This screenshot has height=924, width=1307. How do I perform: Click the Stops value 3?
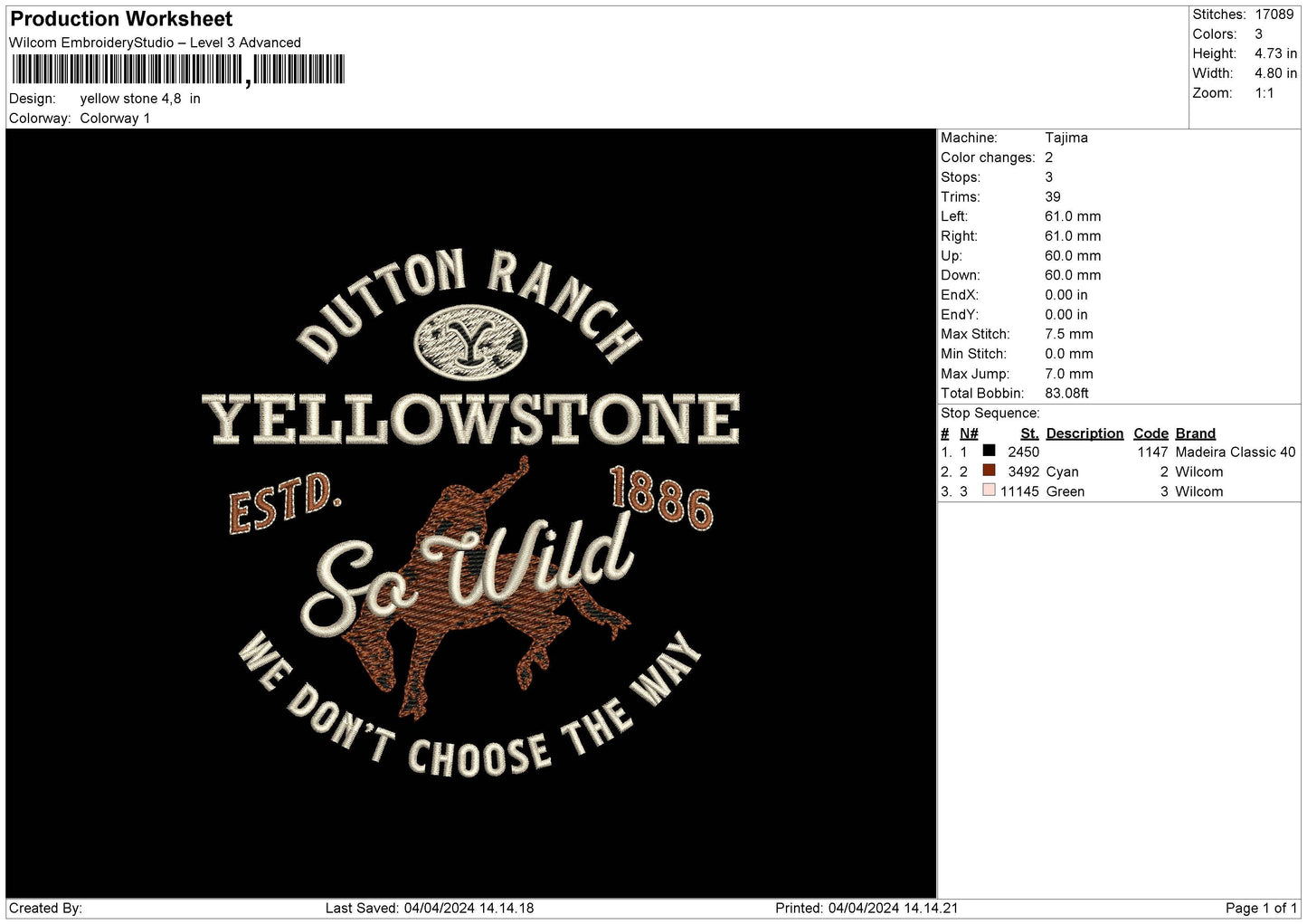(x=1049, y=177)
